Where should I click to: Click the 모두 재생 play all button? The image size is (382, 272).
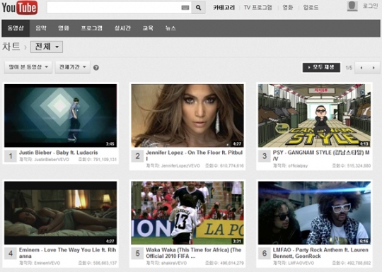[321, 67]
